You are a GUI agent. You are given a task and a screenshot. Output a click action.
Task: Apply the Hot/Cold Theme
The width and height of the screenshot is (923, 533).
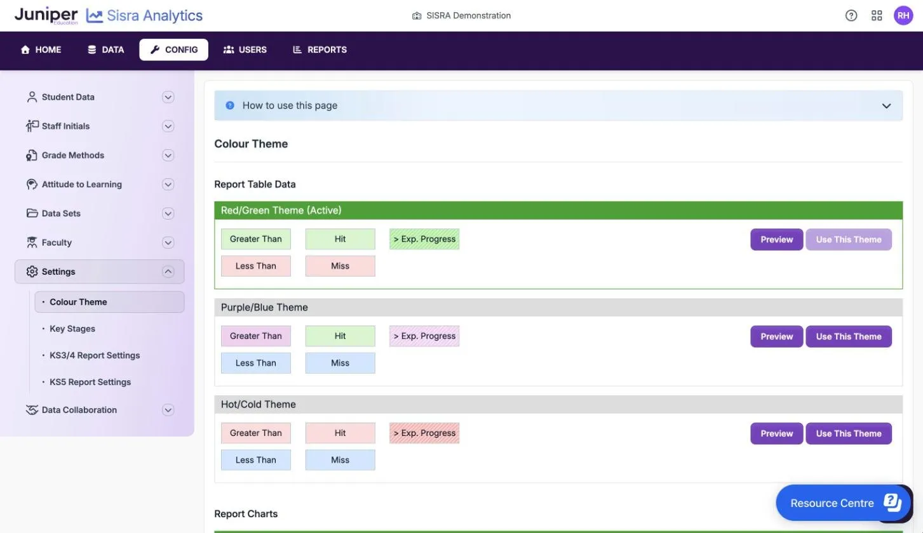coord(849,433)
